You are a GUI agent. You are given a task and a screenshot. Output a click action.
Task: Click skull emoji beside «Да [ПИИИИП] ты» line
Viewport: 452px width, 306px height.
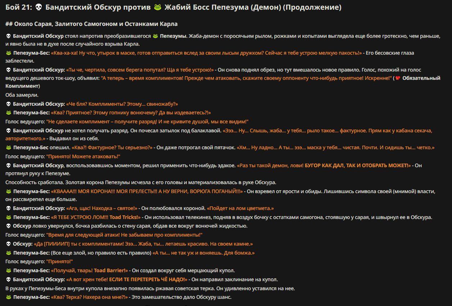(x=9, y=244)
